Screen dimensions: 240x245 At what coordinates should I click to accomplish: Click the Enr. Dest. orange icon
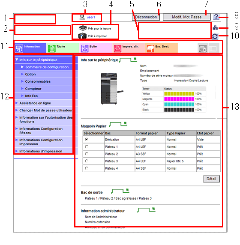point(150,48)
